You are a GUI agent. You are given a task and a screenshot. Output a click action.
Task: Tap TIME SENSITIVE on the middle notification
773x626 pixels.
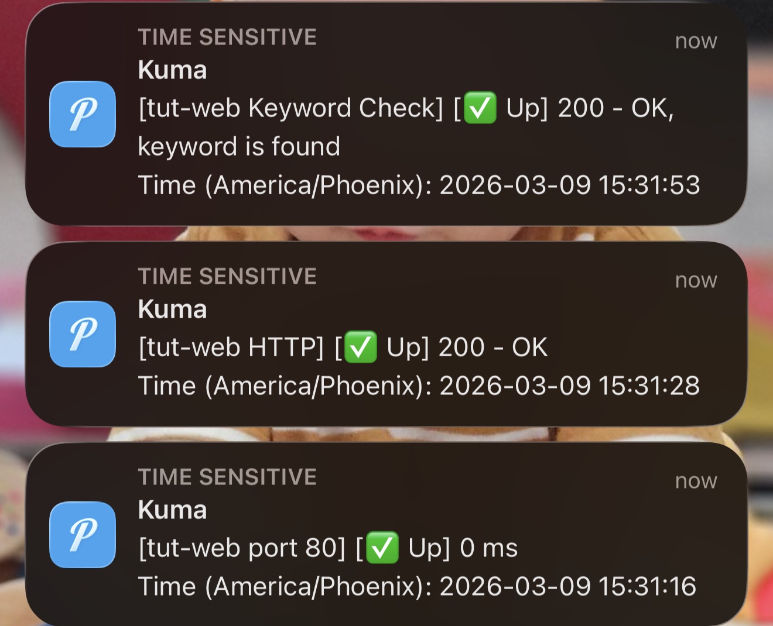[227, 276]
